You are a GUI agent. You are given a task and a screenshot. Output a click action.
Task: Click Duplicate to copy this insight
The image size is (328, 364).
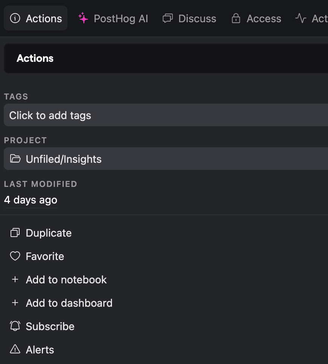48,233
